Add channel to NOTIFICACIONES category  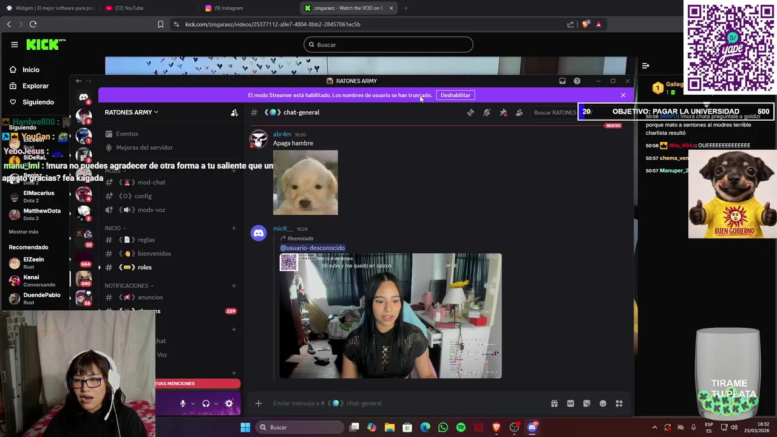(234, 286)
